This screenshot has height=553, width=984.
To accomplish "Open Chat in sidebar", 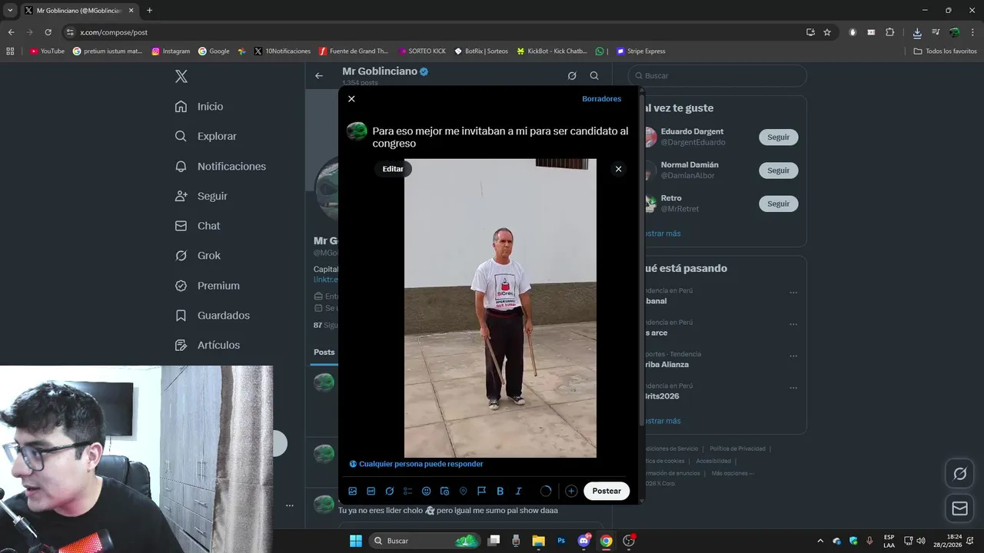I will pos(198,226).
